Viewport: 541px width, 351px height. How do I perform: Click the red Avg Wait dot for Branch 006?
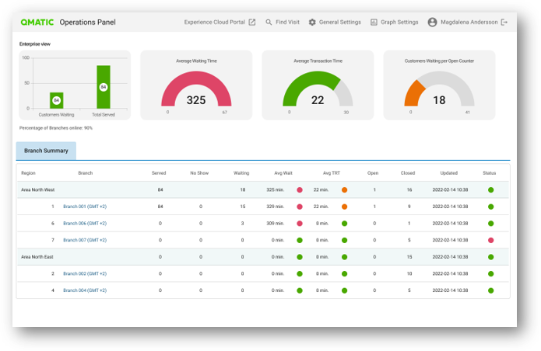click(300, 224)
